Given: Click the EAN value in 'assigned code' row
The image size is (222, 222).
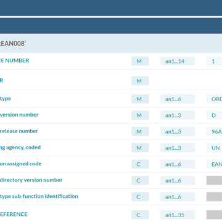Looking at the screenshot, I should pos(214,164).
